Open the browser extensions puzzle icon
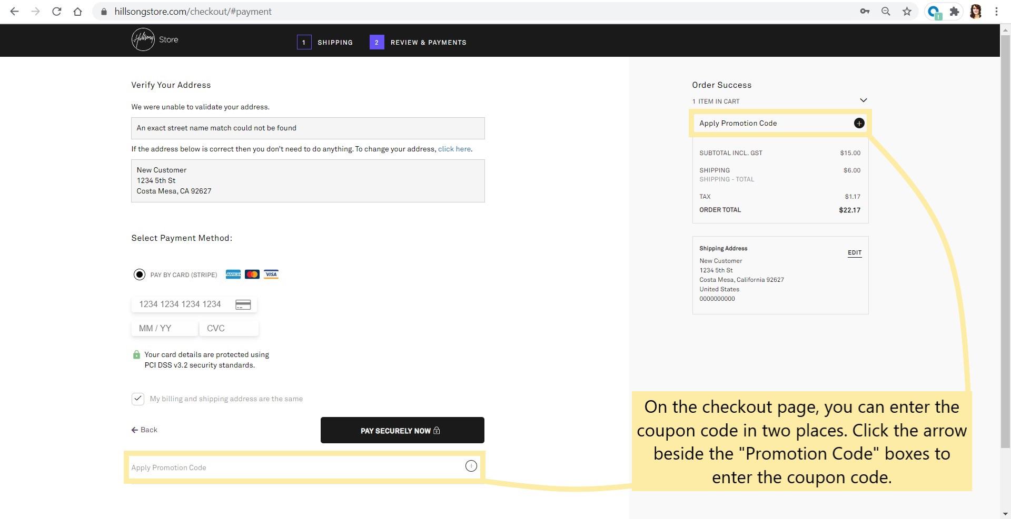This screenshot has width=1011, height=519. [x=955, y=11]
